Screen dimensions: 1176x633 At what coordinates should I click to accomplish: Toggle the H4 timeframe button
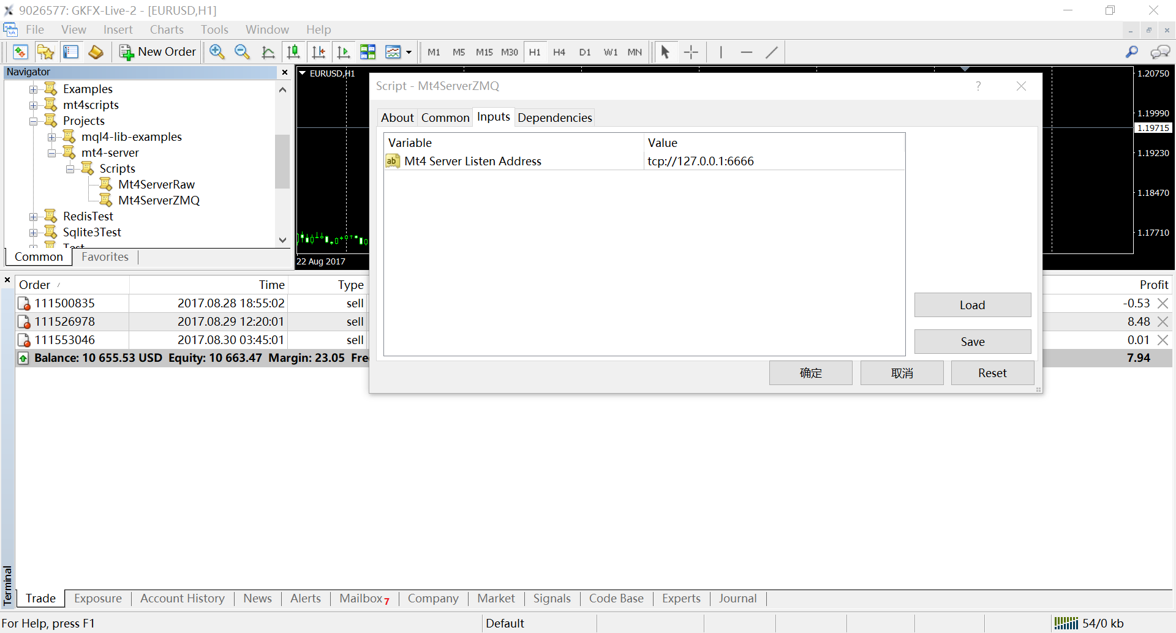point(559,52)
